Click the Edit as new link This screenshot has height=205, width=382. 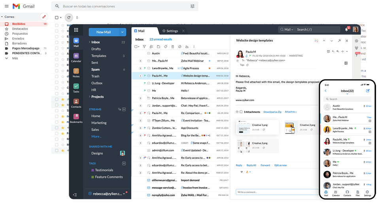coord(280,166)
